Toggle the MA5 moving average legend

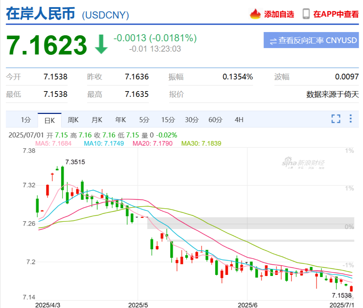coord(53,143)
